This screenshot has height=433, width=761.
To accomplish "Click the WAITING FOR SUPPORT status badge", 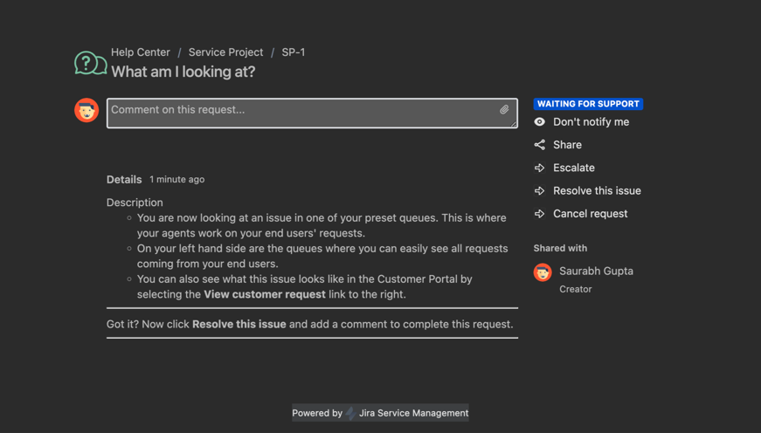I will [x=588, y=104].
